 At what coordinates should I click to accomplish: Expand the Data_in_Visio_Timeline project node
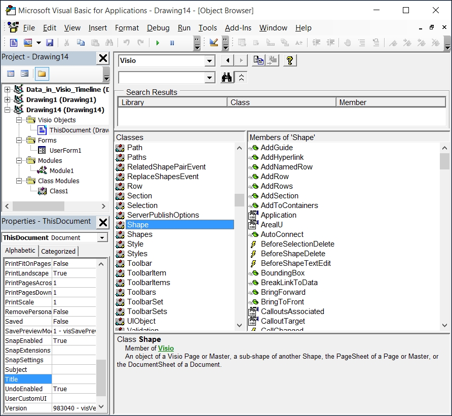coord(7,90)
